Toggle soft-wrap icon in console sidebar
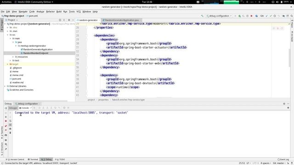The width and height of the screenshot is (294, 165). point(10,121)
